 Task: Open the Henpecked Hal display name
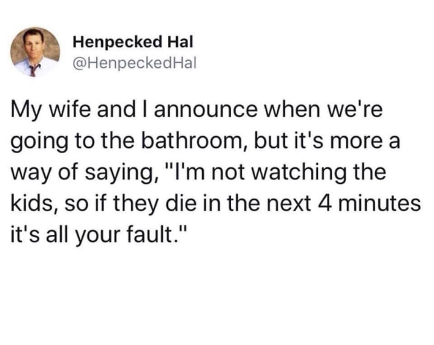(x=133, y=43)
